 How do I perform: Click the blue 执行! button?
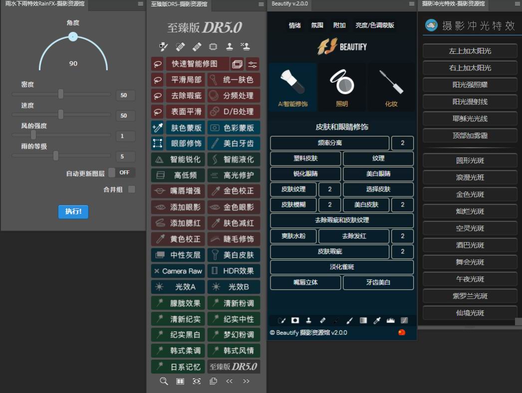[x=73, y=211]
